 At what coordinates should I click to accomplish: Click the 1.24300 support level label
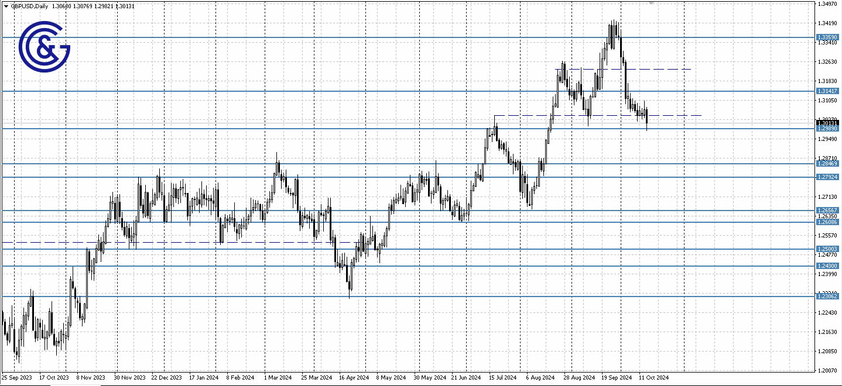point(829,266)
